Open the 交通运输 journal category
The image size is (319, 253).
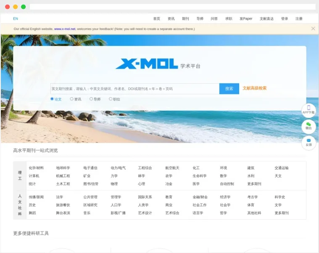click(282, 168)
